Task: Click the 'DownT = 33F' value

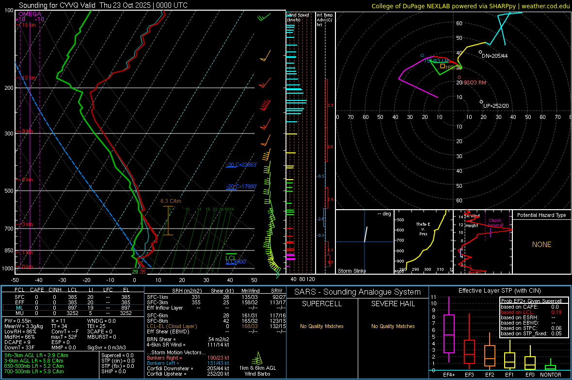Action: (19, 347)
